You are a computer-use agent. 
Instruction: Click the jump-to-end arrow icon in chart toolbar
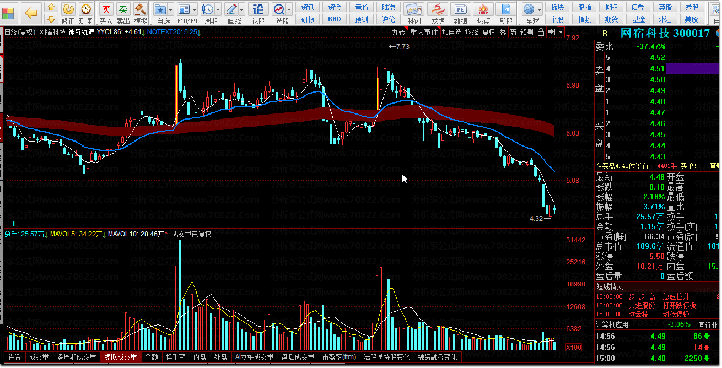[x=551, y=32]
